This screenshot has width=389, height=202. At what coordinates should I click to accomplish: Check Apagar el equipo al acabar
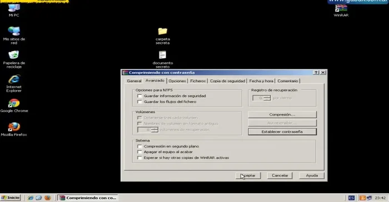point(139,152)
